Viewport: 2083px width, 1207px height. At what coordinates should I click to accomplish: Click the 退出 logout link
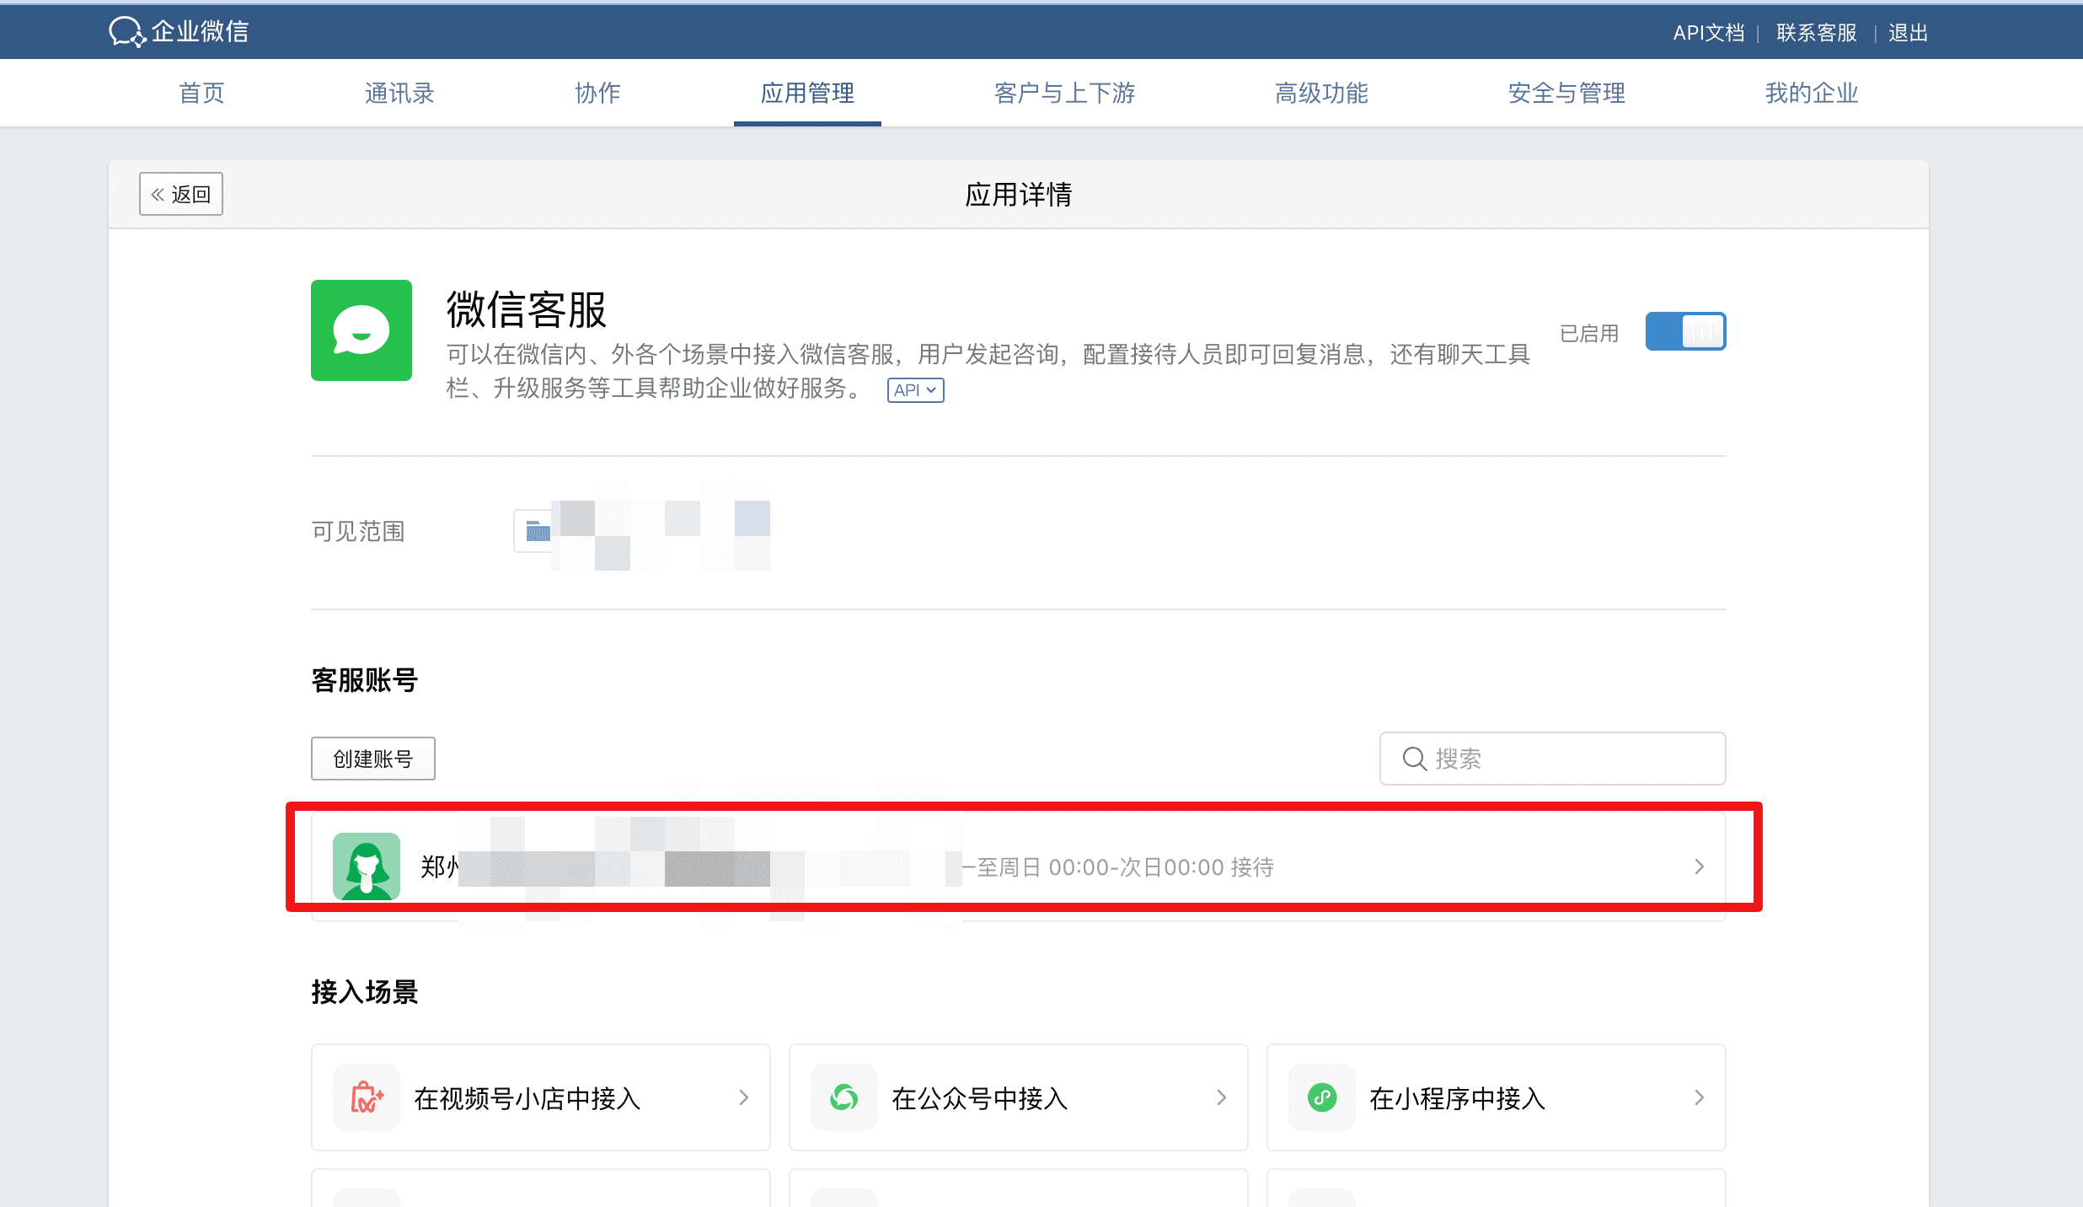coord(1908,33)
